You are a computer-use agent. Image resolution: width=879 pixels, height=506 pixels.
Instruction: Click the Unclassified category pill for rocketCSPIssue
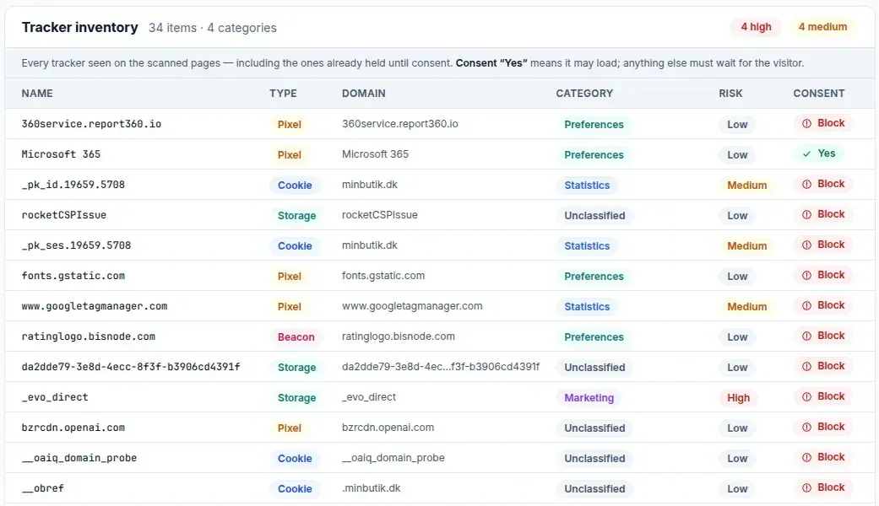pos(594,216)
